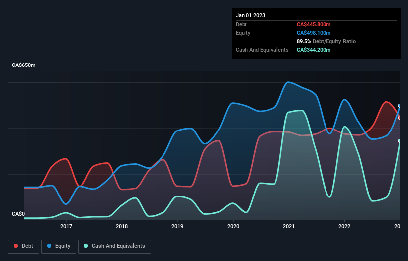Click the Equity row label in tooltip
Image resolution: width=408 pixels, height=261 pixels.
[x=243, y=33]
